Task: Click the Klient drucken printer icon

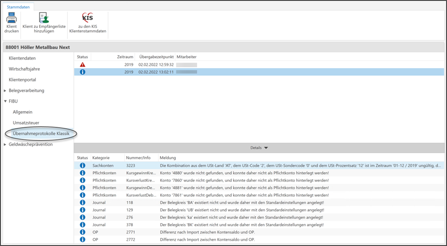Action: coord(11,18)
